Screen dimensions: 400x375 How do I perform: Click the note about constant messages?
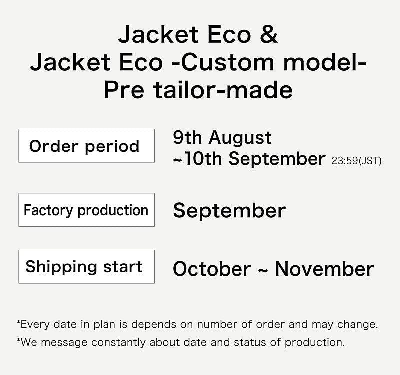click(x=181, y=342)
